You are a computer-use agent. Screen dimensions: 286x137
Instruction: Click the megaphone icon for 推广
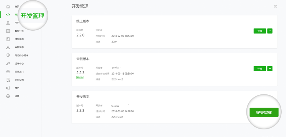click(8, 88)
